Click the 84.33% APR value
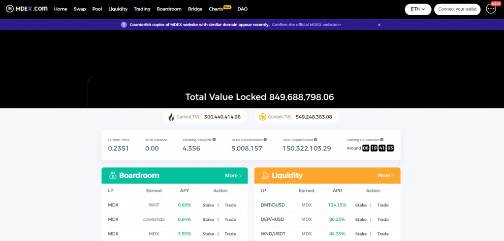This screenshot has height=241, width=504. (x=337, y=234)
